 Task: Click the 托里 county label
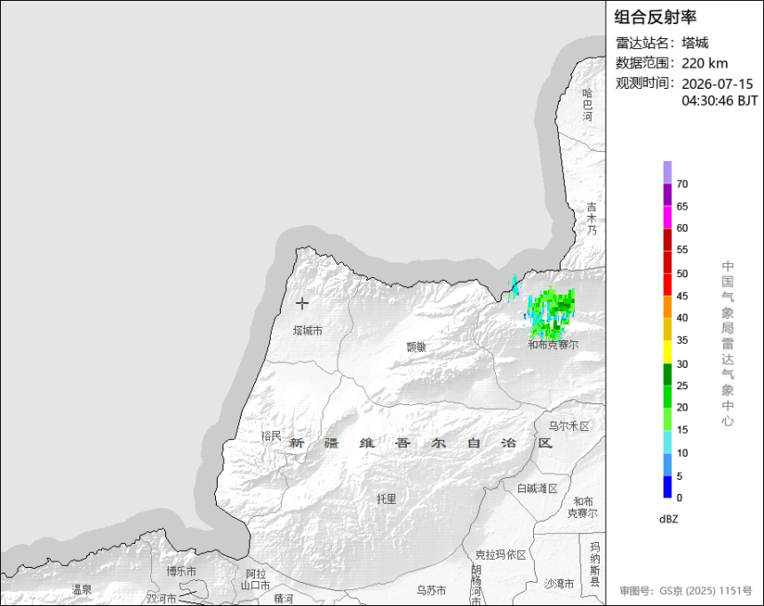(386, 498)
